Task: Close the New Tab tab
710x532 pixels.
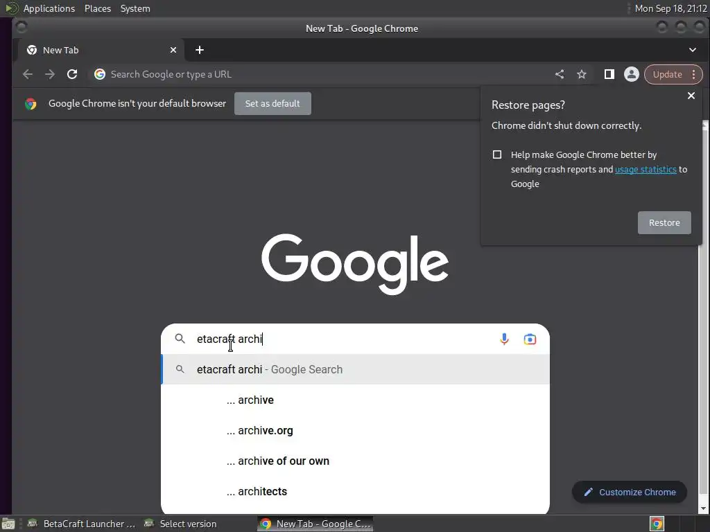Action: pyautogui.click(x=173, y=50)
